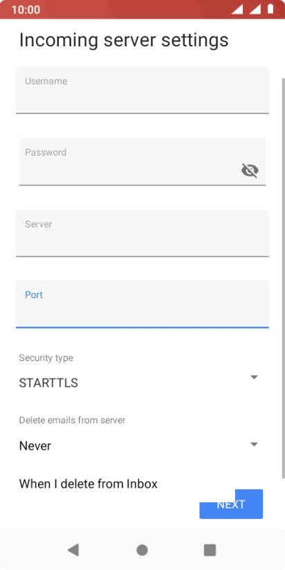Choose the Never delete option

coord(35,445)
